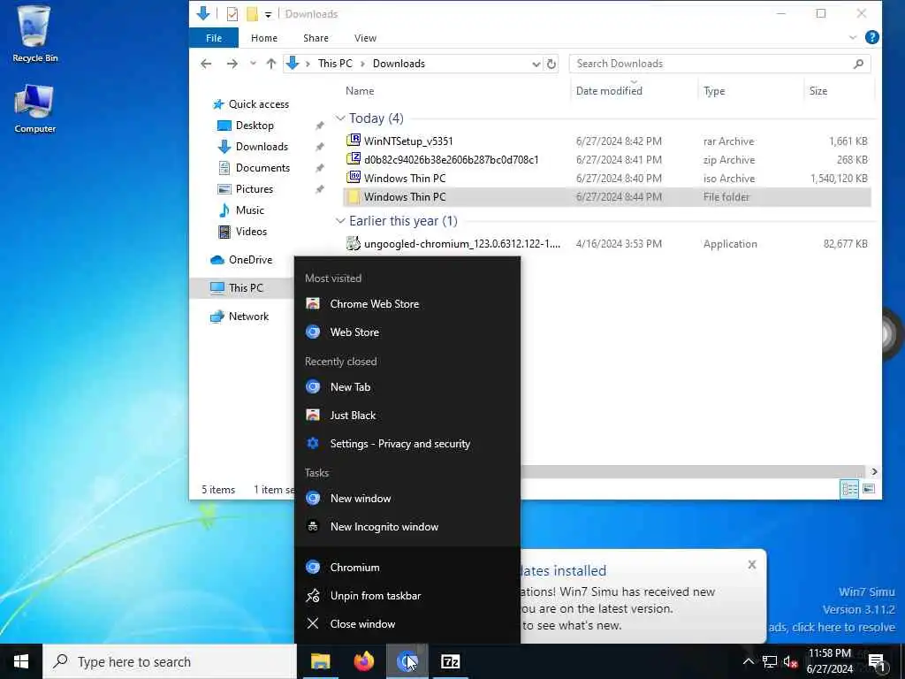905x679 pixels.
Task: Sort by Date modified column
Action: click(x=609, y=91)
